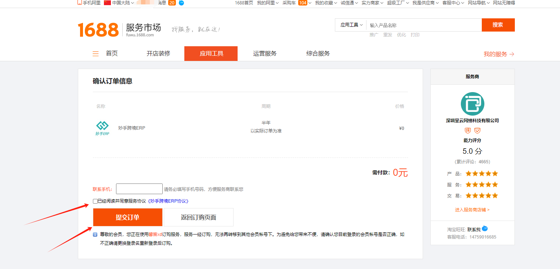
Task: Open 我的服务 link
Action: tap(499, 54)
